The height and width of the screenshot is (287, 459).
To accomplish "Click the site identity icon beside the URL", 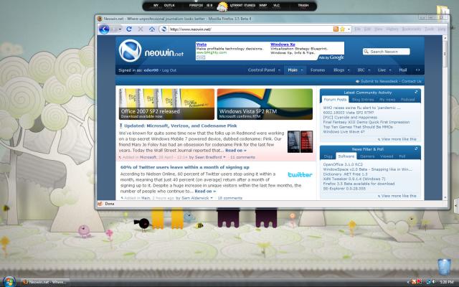I will coord(164,29).
